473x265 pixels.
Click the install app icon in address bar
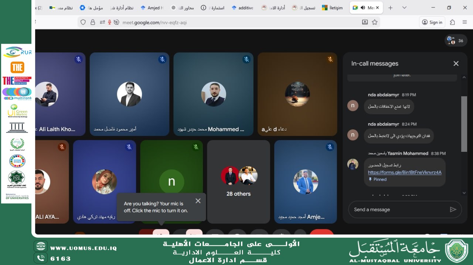pos(365,22)
